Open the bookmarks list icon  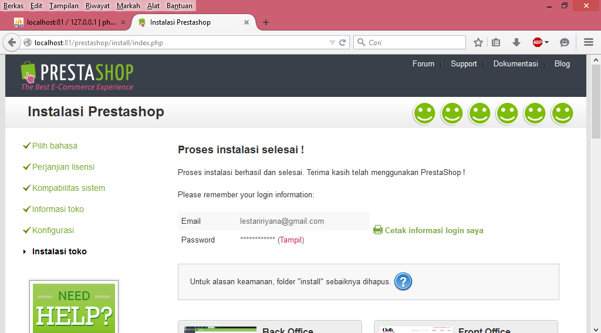tap(496, 43)
